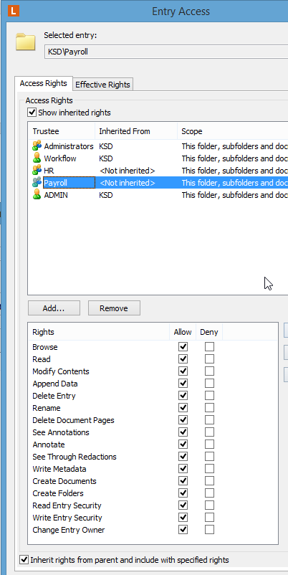Click the HR group trustee icon
The height and width of the screenshot is (575, 288).
pyautogui.click(x=37, y=171)
